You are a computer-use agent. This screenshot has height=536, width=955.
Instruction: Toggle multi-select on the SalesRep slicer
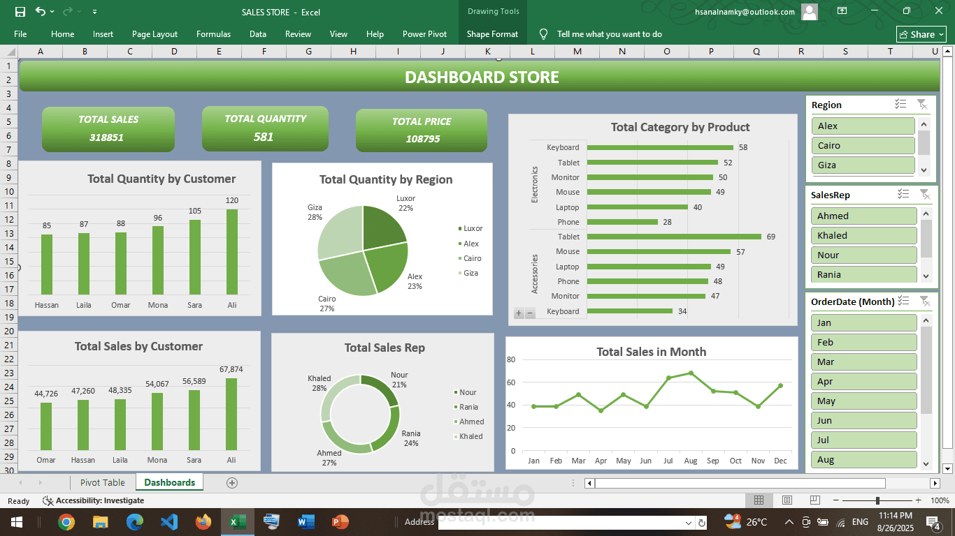coord(903,195)
